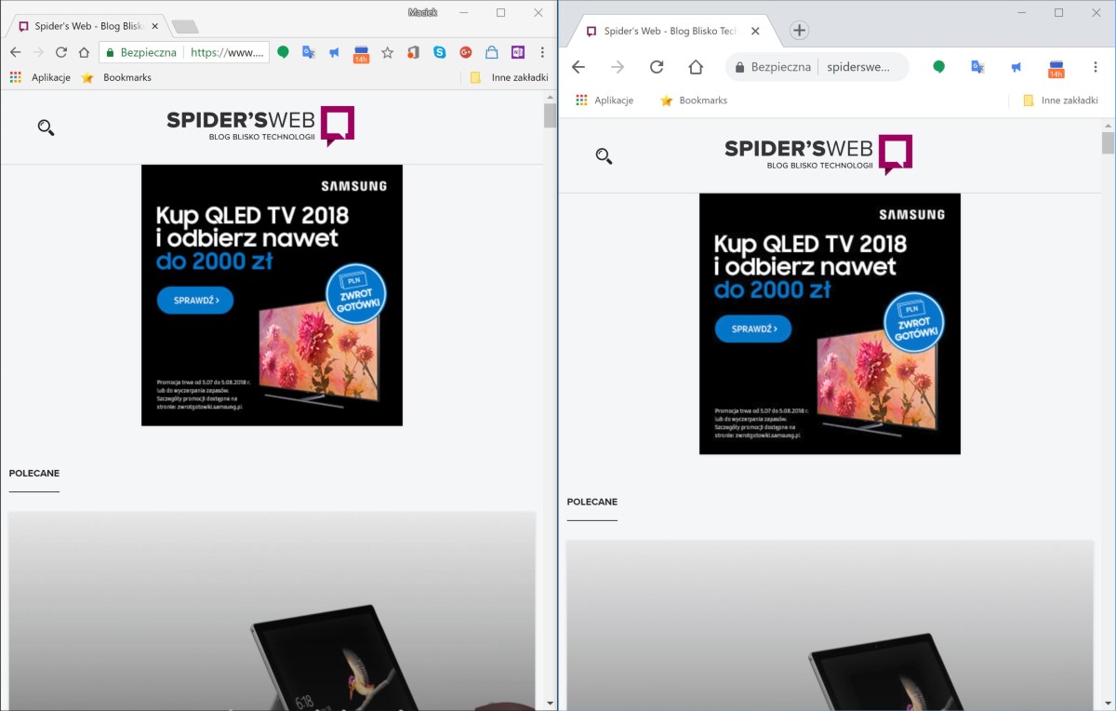Click the vertical scrollbar thumb in left window
This screenshot has width=1116, height=711.
tap(550, 115)
